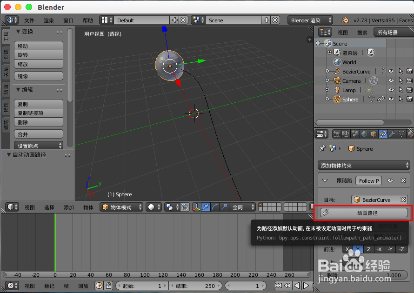Collapse the Follow Path constraint triangle
Viewport: 414px width, 293px height.
325,181
